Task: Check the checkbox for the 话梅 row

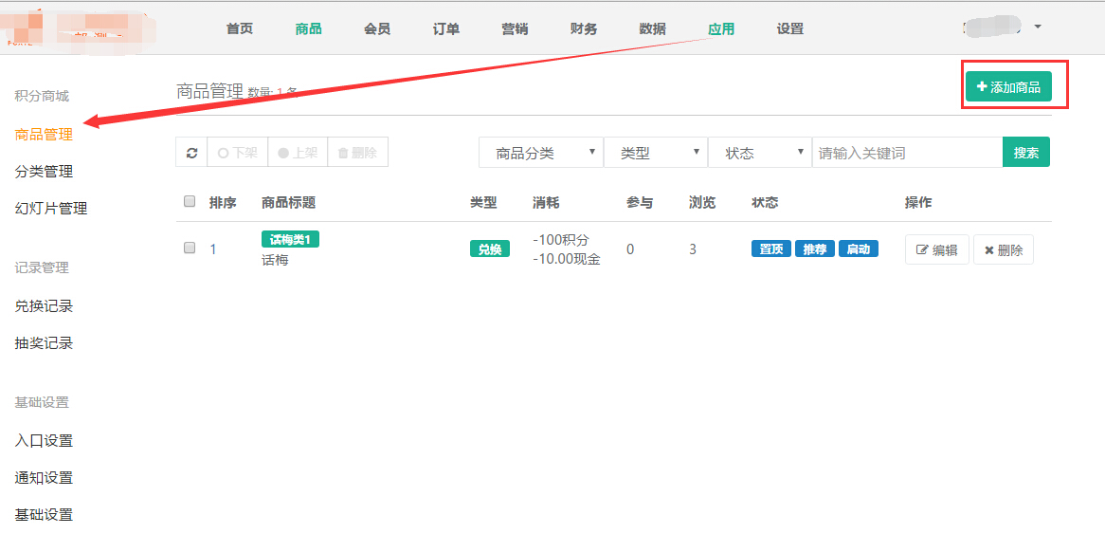Action: pyautogui.click(x=190, y=249)
